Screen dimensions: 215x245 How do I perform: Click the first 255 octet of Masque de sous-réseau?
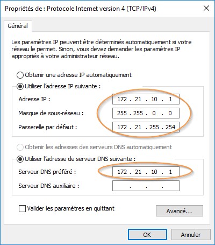pyautogui.click(x=122, y=113)
